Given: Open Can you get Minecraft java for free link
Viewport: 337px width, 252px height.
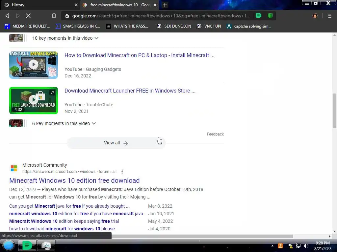Looking at the screenshot, I should [69, 206].
